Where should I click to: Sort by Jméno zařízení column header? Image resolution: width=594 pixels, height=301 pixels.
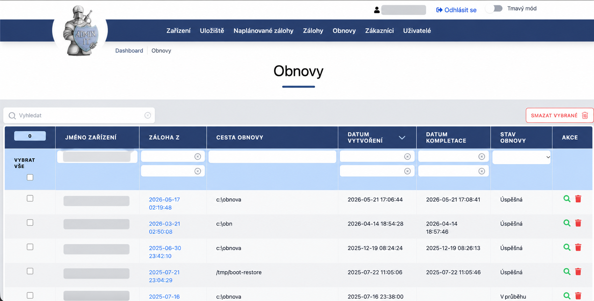tap(91, 138)
